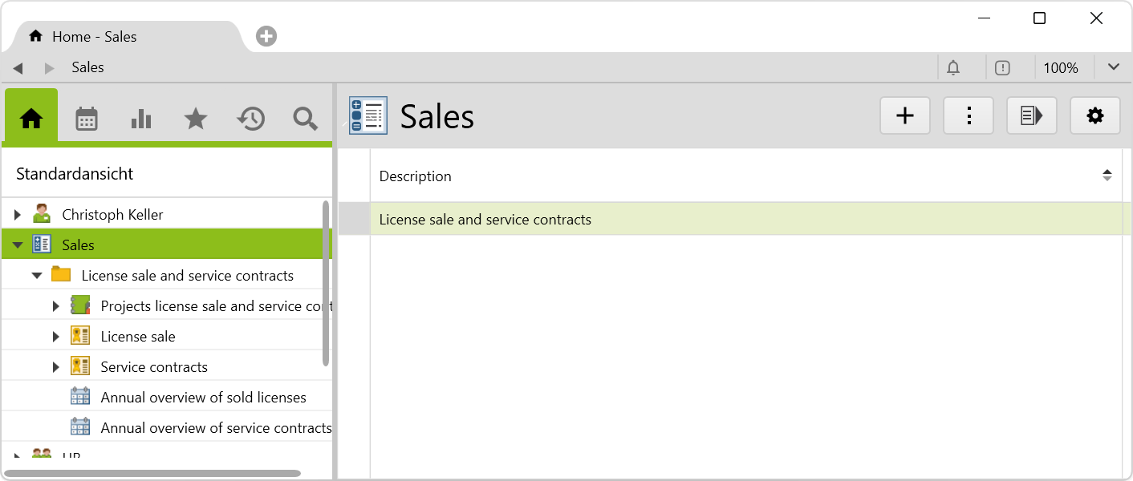Switch to the Home - Sales tab
The height and width of the screenshot is (481, 1133).
pos(94,37)
